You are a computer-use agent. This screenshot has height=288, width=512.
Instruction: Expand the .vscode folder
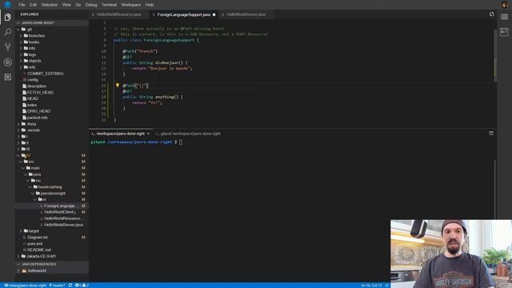pyautogui.click(x=18, y=130)
